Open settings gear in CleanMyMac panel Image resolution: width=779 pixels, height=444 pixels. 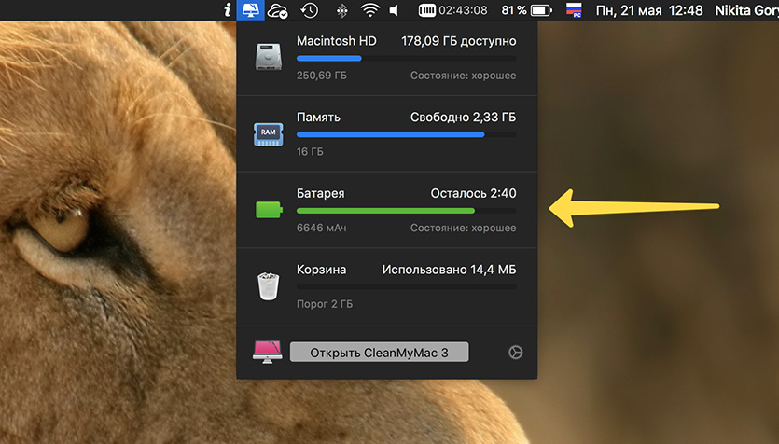(x=516, y=352)
